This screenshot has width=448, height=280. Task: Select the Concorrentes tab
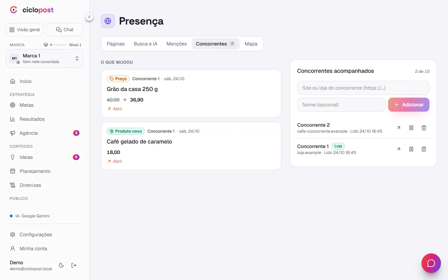tap(216, 44)
